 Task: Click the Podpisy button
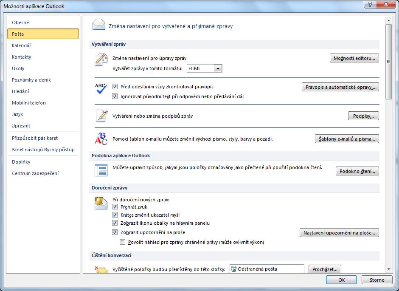[363, 116]
